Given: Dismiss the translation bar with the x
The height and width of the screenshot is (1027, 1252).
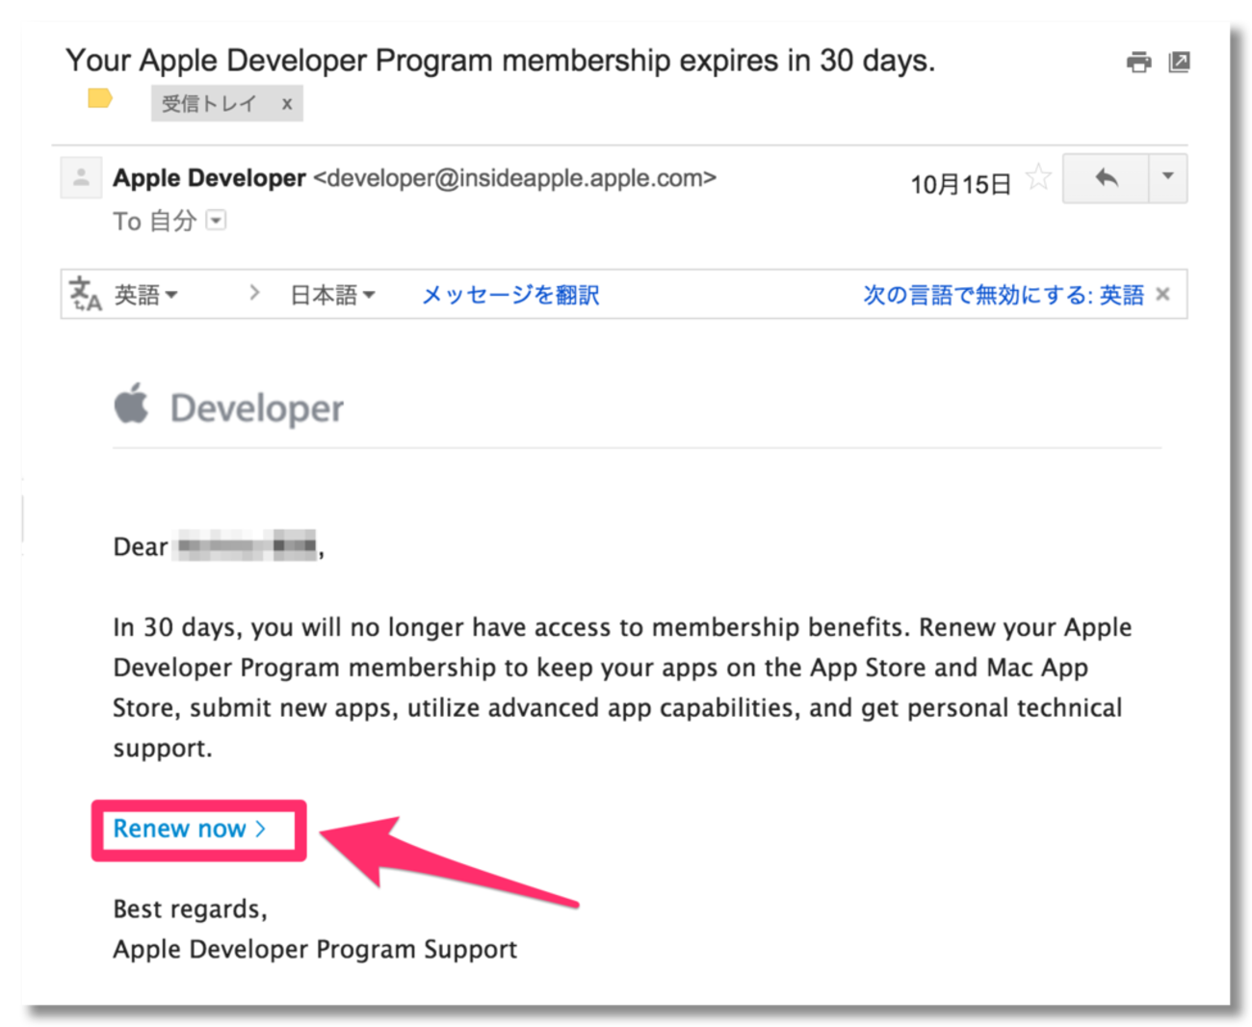Looking at the screenshot, I should (x=1163, y=295).
